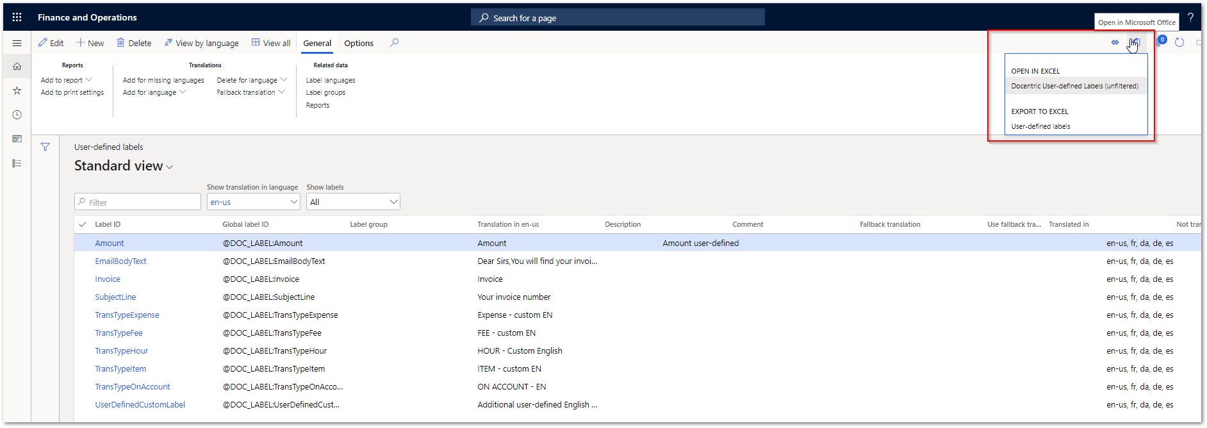Refresh the page with circular arrow
This screenshot has width=1207, height=428.
point(1179,42)
